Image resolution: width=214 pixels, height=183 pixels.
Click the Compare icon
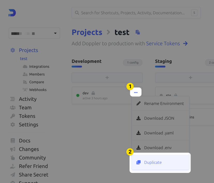point(25,82)
